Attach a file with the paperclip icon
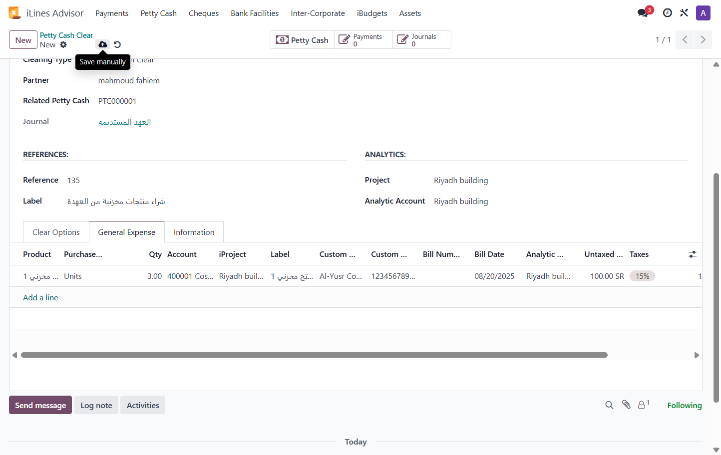 tap(626, 405)
